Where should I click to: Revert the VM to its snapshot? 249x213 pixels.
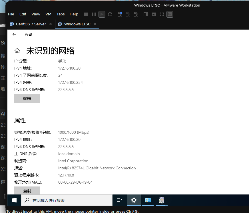pos(128,14)
